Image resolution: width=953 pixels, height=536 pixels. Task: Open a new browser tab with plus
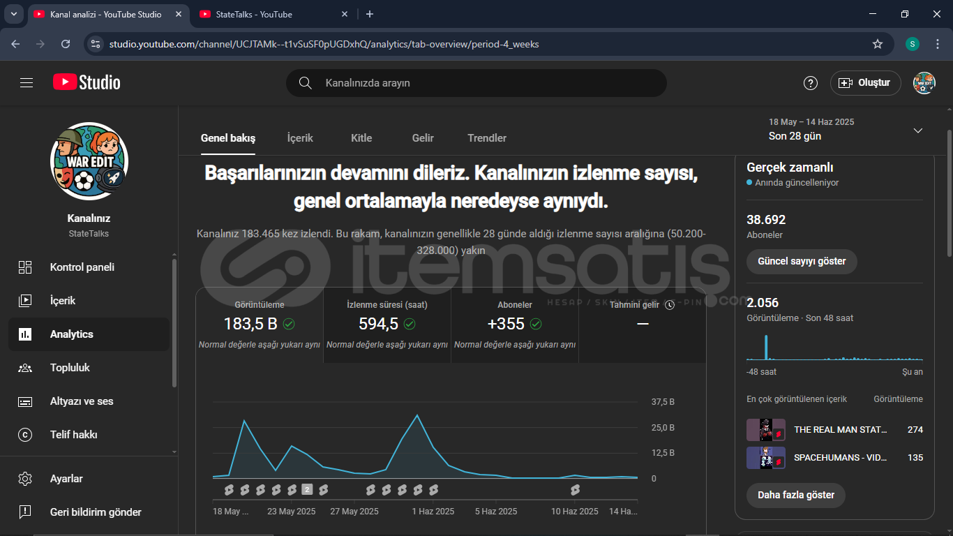370,14
